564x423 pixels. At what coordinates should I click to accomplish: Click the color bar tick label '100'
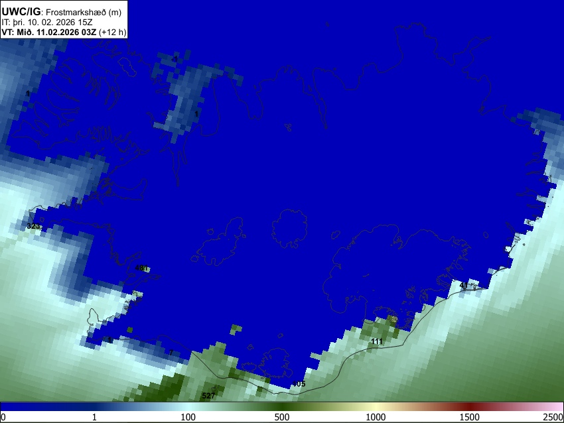point(188,417)
